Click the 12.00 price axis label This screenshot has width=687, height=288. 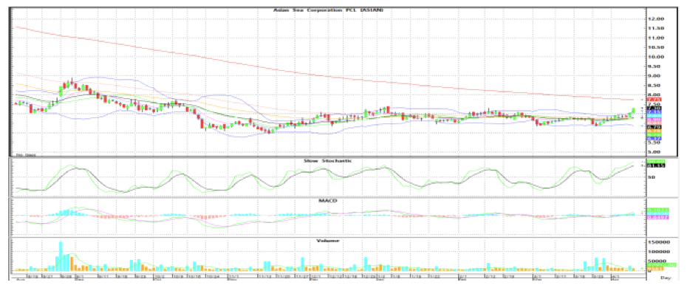click(x=656, y=18)
